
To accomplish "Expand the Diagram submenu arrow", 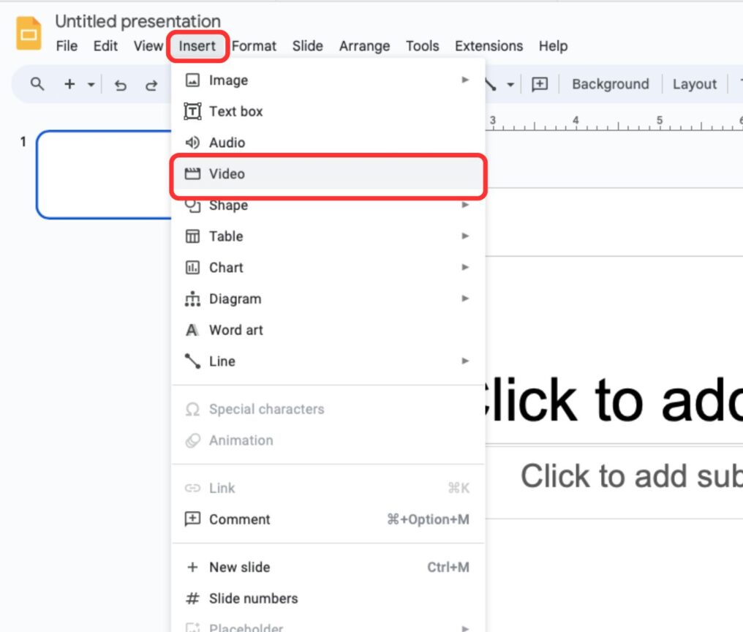I will click(x=465, y=298).
